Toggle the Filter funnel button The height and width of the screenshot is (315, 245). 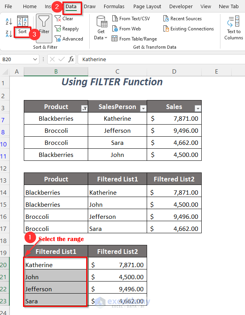click(x=44, y=28)
